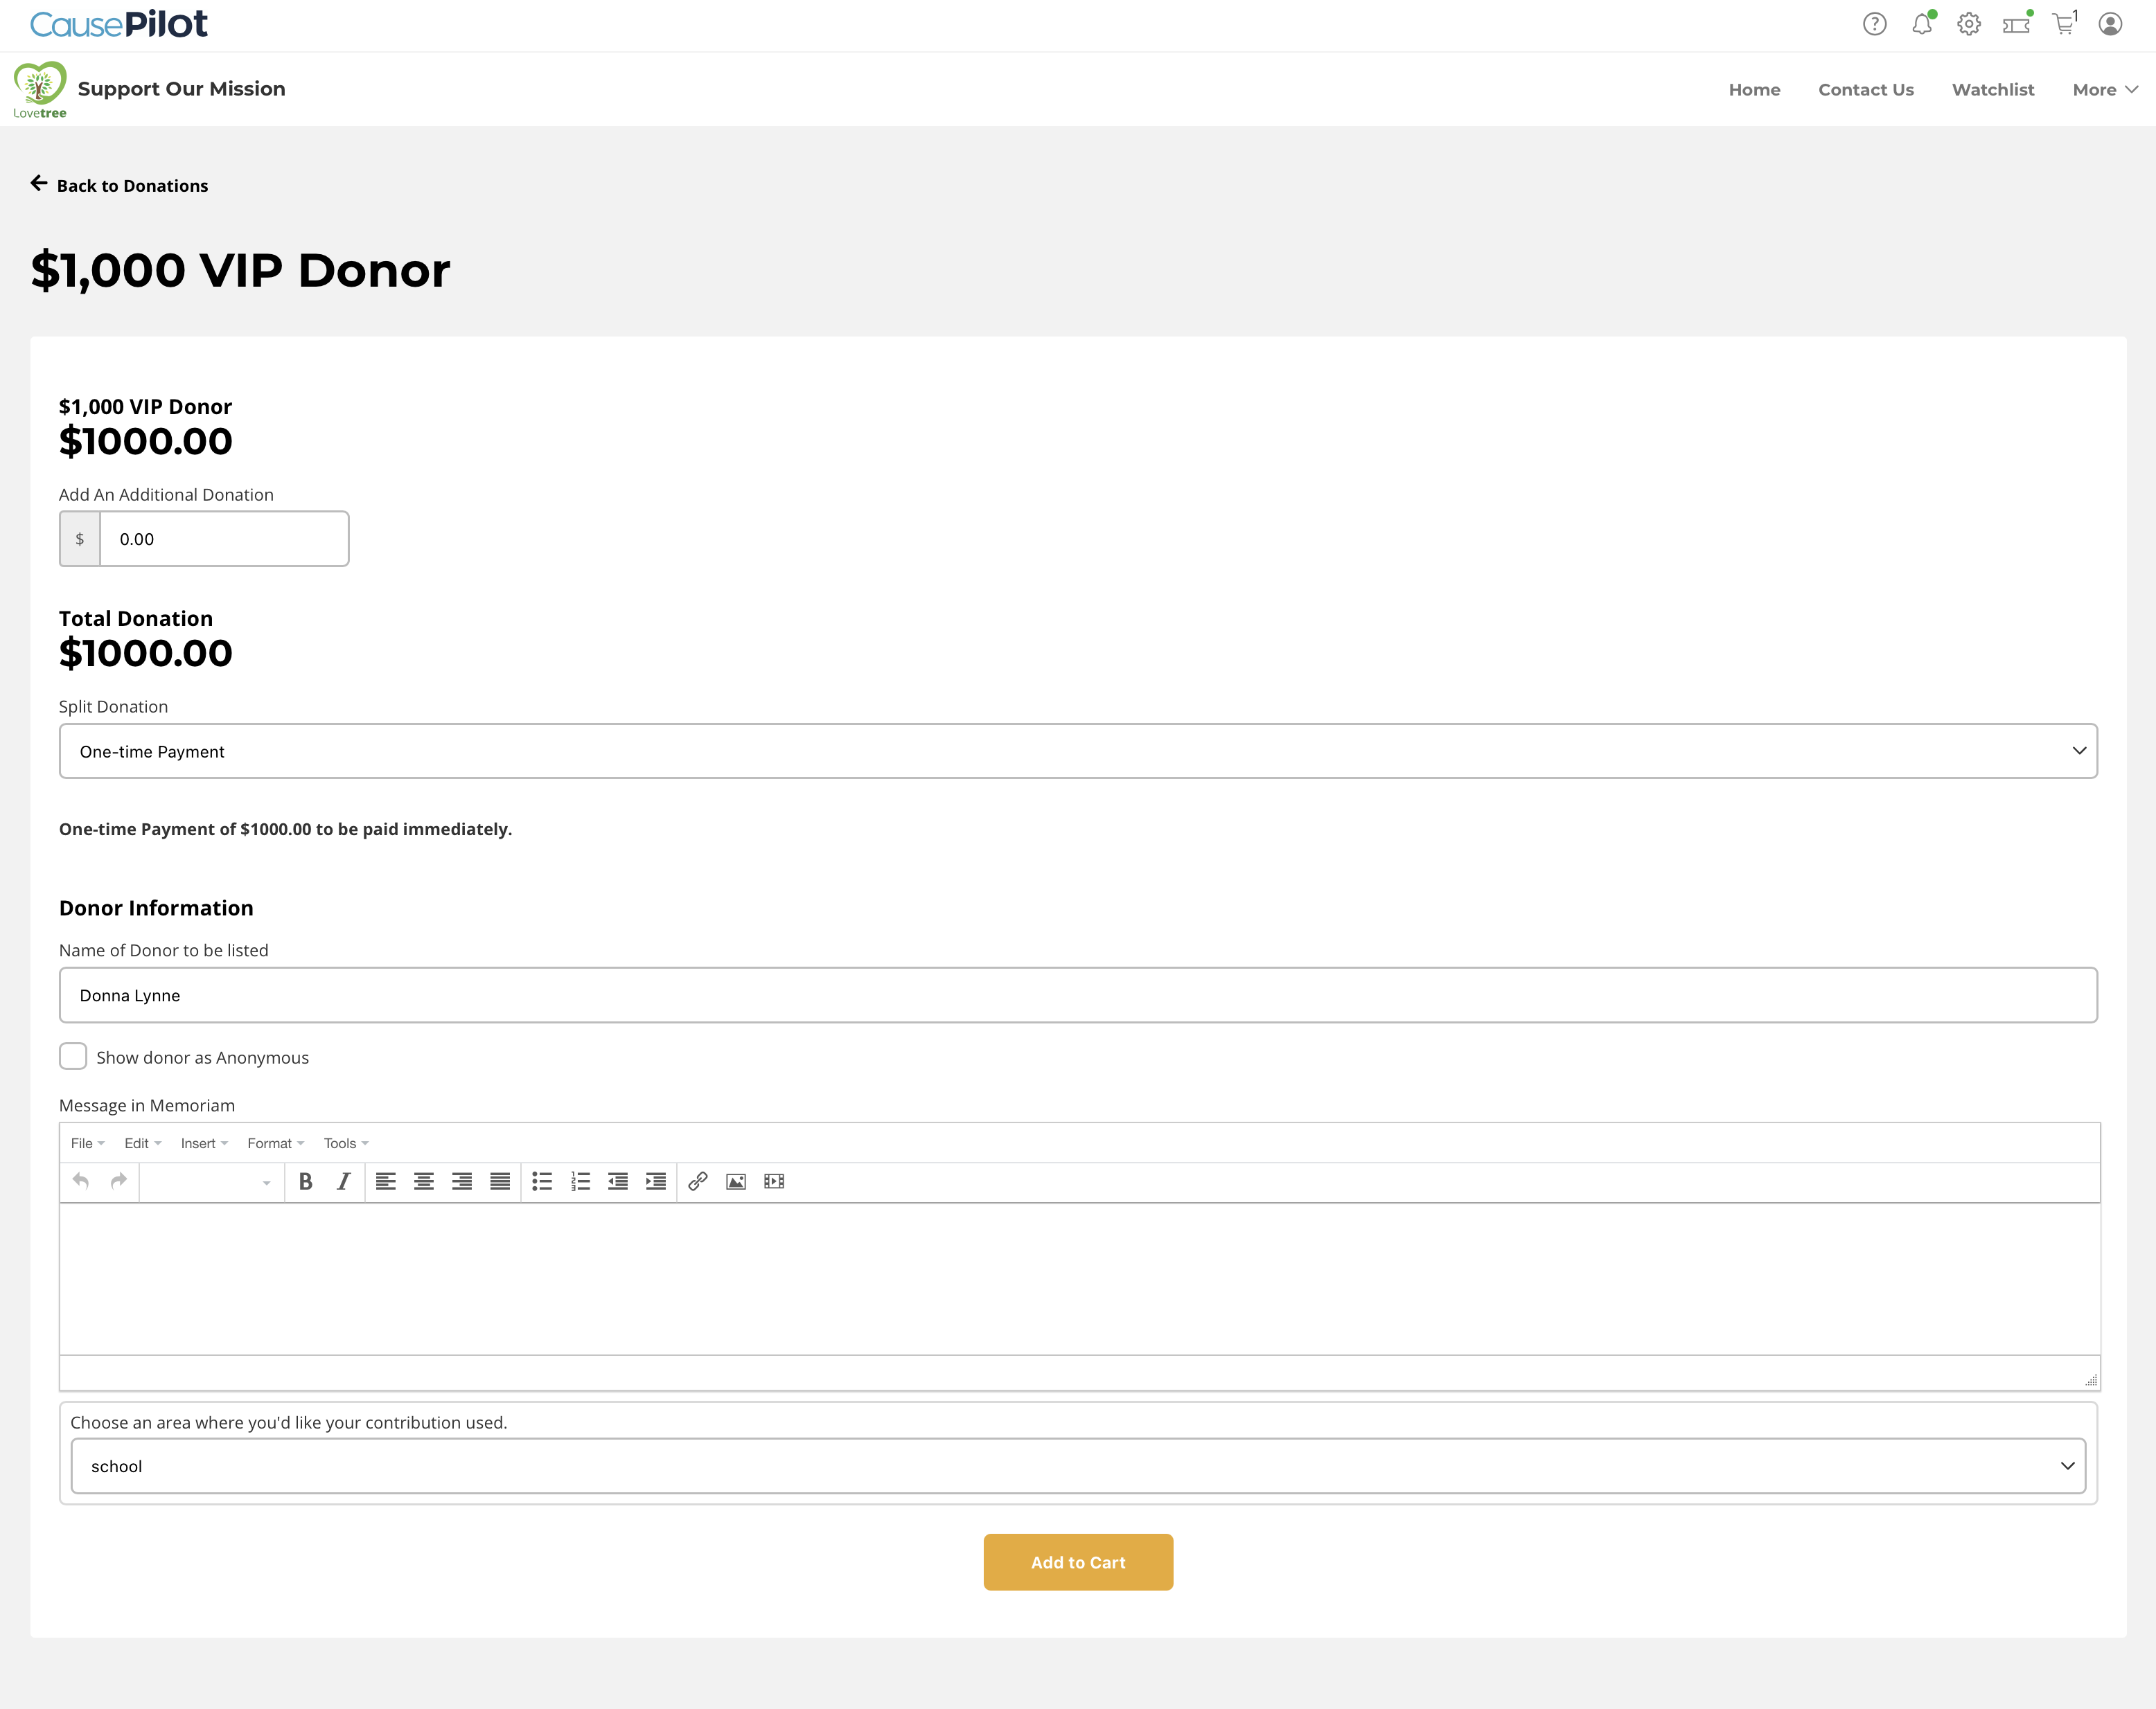Screen dimensions: 2156x1709
Task: Select the bullet list icon
Action: 542,1181
